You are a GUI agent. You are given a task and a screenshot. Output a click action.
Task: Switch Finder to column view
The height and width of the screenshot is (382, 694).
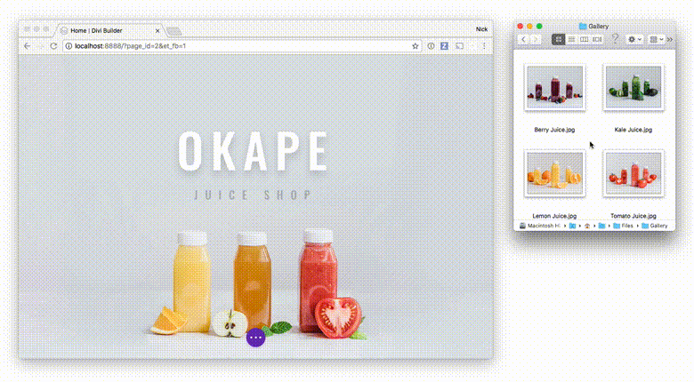585,39
